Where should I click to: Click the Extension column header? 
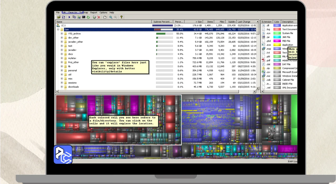(x=267, y=22)
